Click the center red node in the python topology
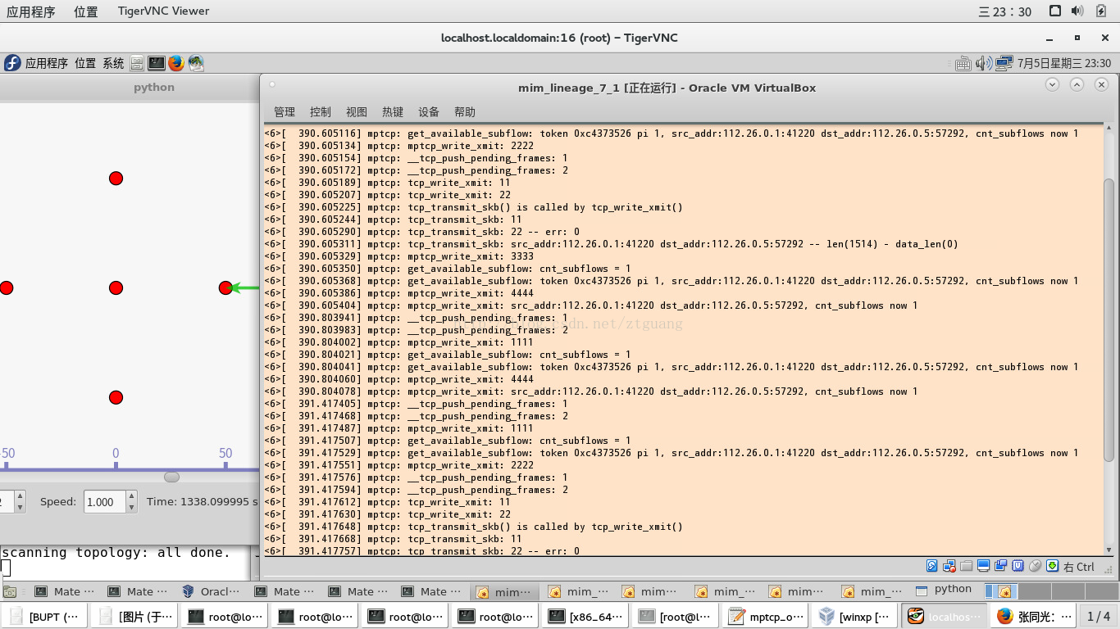The width and height of the screenshot is (1120, 629). (116, 288)
